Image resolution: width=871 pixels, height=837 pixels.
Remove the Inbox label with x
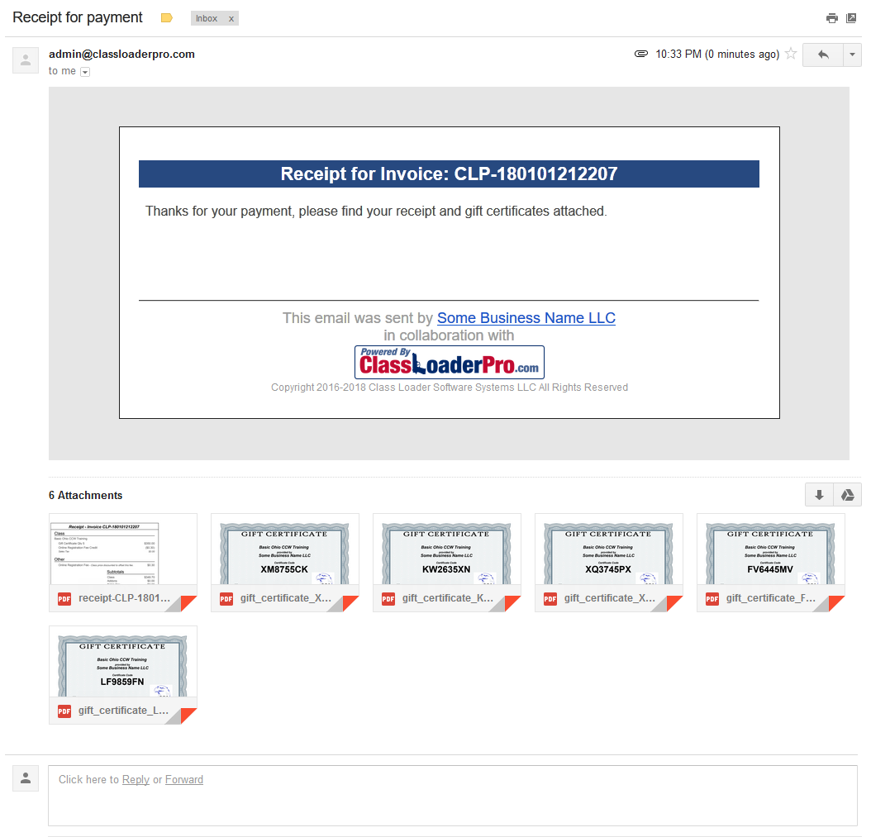click(x=231, y=18)
